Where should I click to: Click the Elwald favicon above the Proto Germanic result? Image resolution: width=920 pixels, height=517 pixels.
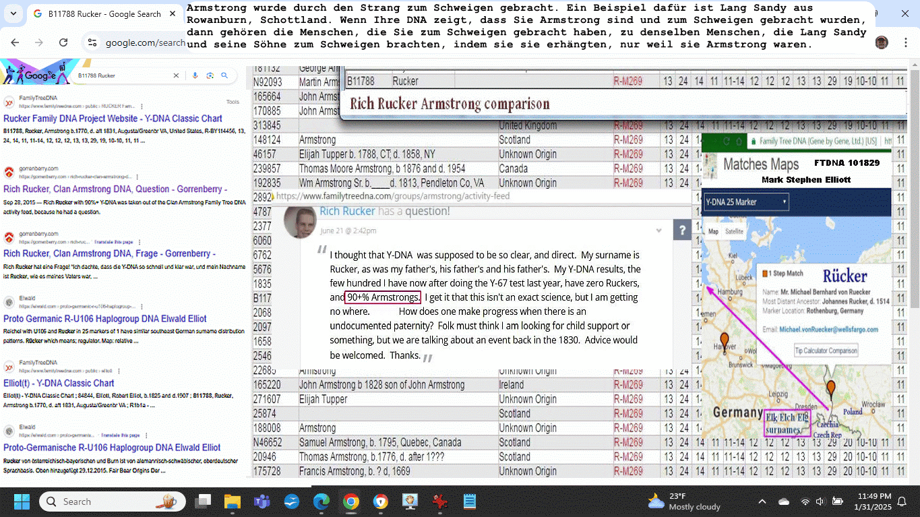click(9, 302)
